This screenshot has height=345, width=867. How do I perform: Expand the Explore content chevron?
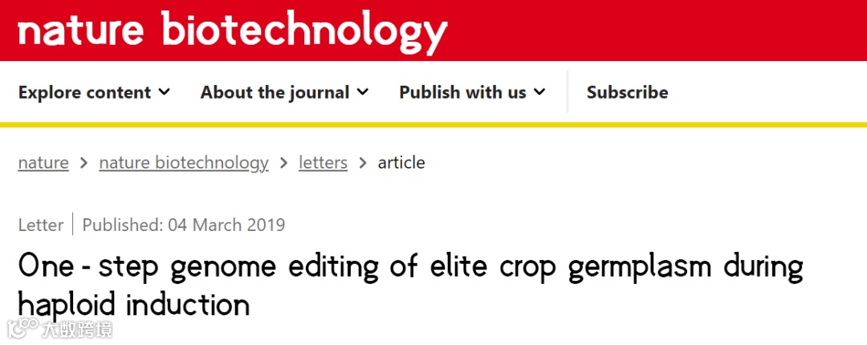click(x=165, y=92)
